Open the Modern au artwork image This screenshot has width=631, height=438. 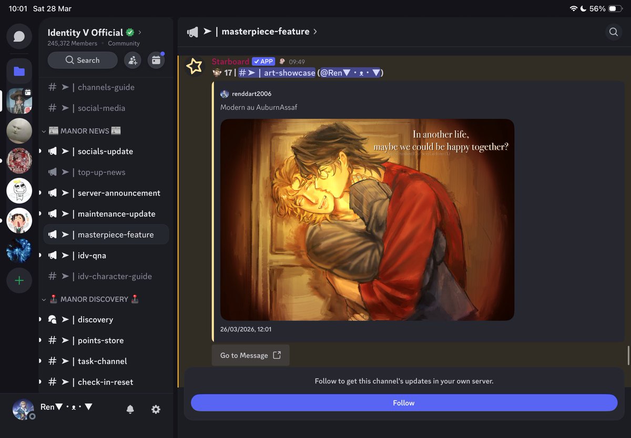point(367,220)
